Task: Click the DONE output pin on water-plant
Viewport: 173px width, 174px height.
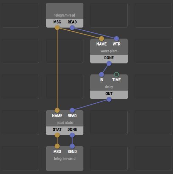Action: 109,63
